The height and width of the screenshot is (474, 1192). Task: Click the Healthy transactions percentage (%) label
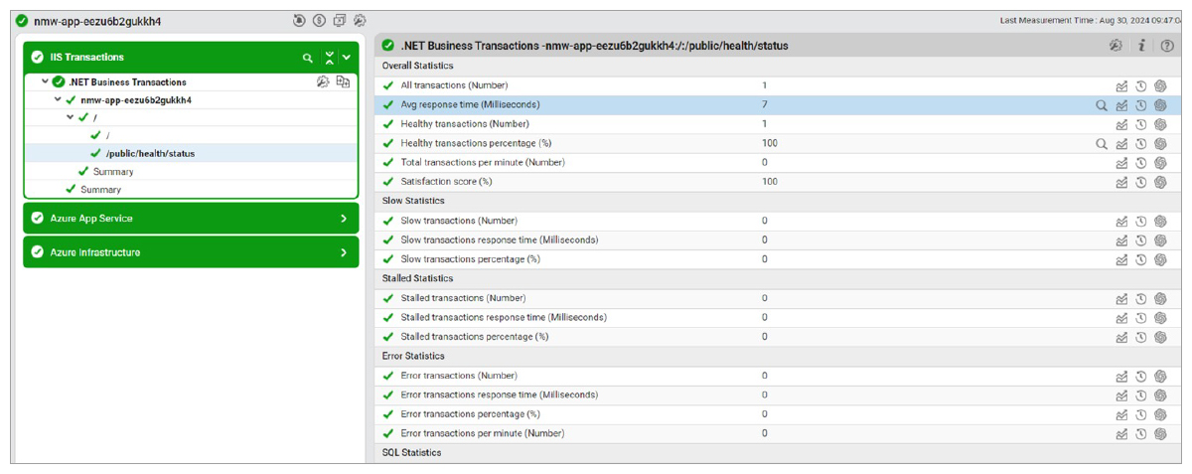pyautogui.click(x=477, y=144)
